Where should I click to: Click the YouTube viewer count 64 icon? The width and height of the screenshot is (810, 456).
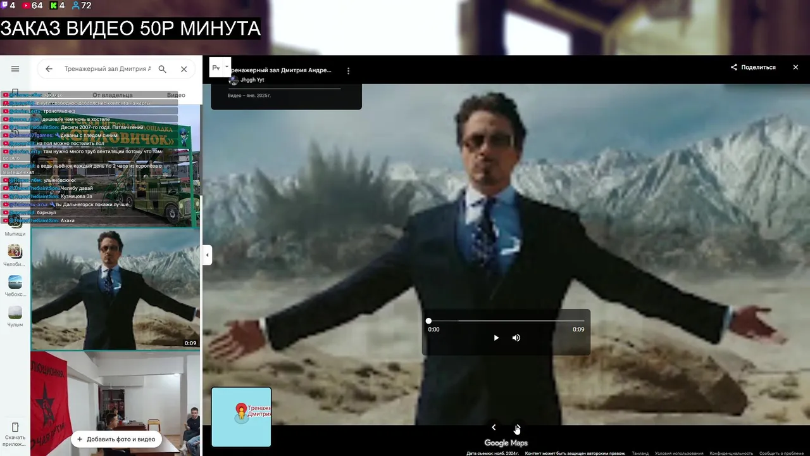26,6
